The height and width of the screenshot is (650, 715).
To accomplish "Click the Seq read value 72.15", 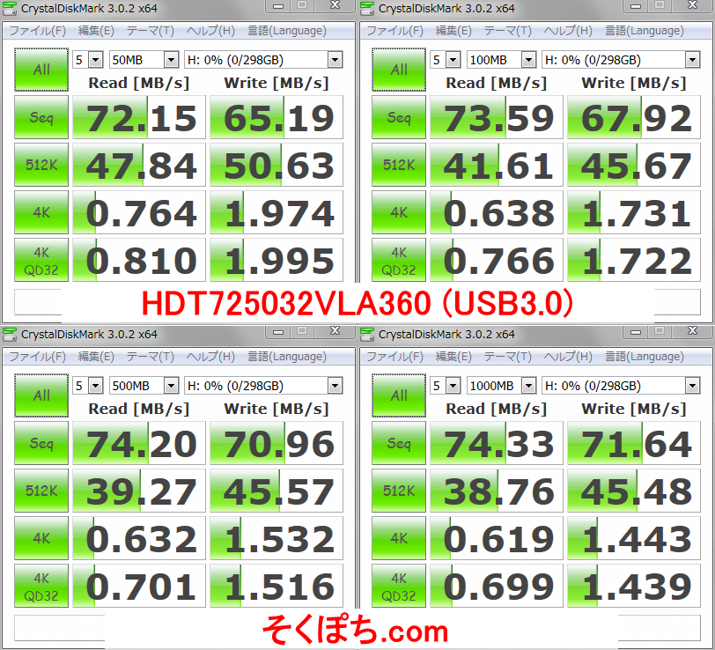I will tap(139, 117).
